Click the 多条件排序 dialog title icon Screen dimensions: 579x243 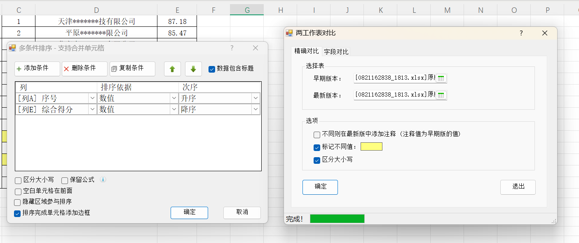12,48
